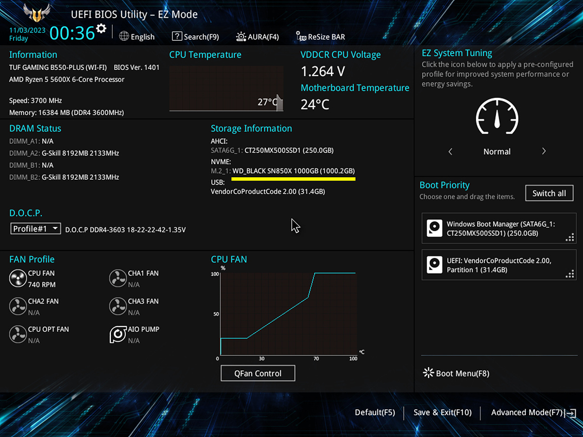
Task: Click the CT250MX500SSD1 (250.0GB) storage entry
Action: point(289,151)
